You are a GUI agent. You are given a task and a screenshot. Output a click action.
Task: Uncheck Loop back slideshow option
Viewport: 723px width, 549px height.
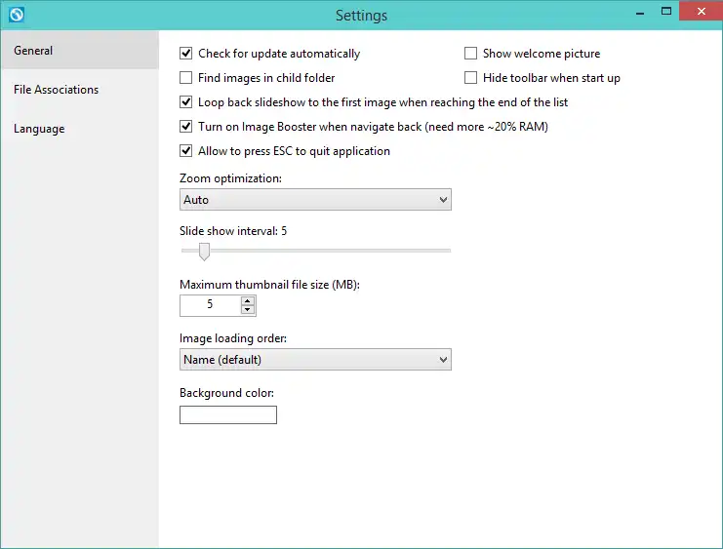186,102
